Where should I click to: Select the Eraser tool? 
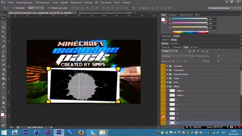click(x=3, y=65)
